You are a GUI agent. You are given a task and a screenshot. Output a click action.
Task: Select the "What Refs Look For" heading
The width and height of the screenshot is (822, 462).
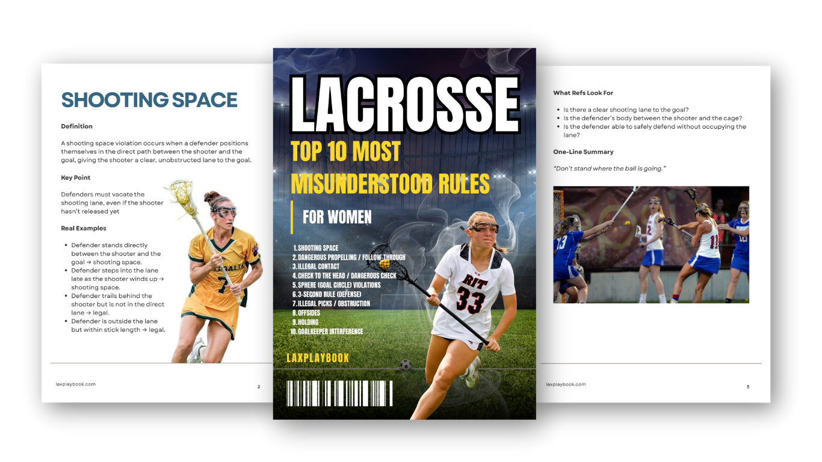click(x=583, y=93)
